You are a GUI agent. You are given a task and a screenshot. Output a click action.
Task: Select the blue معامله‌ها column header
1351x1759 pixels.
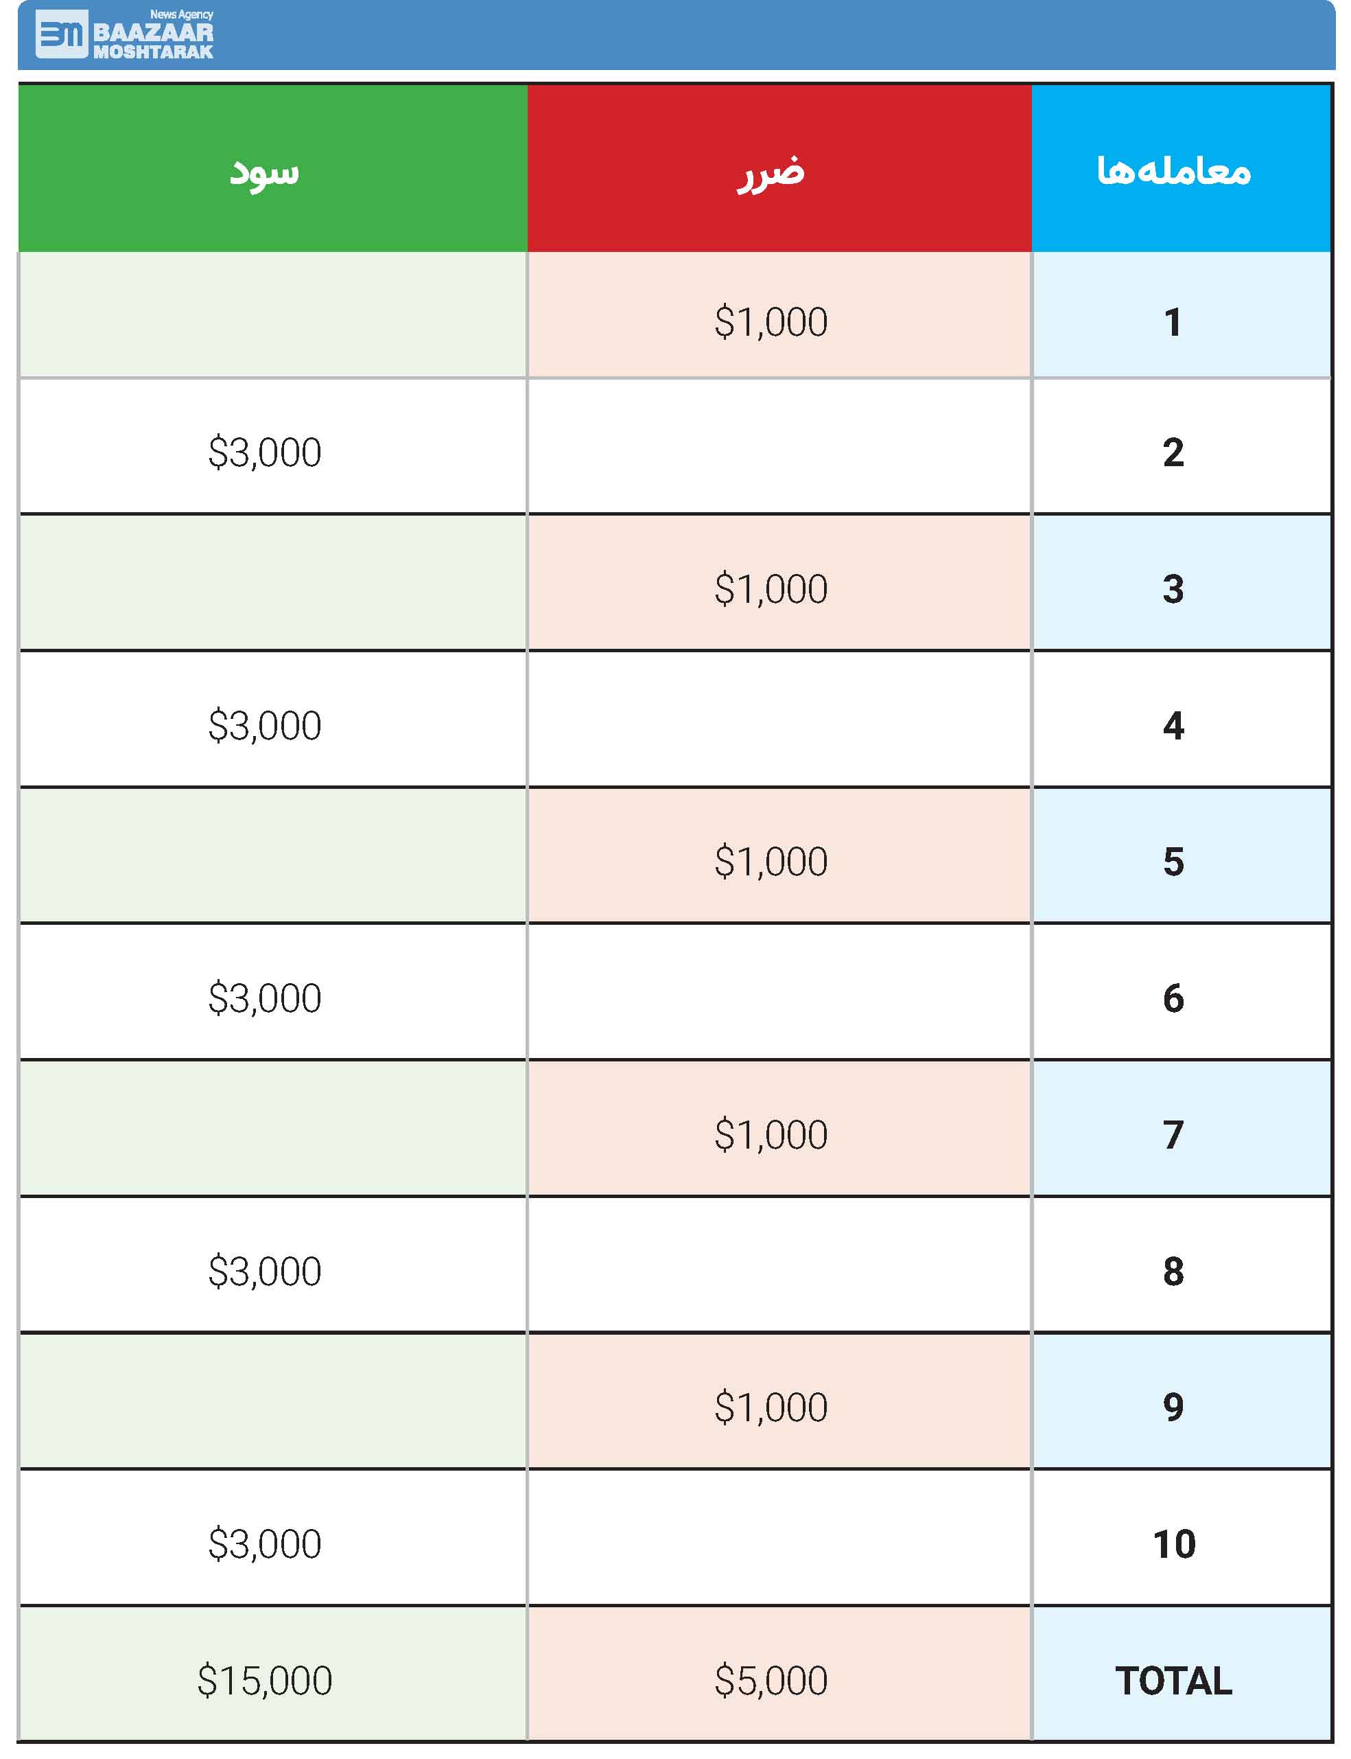pyautogui.click(x=1182, y=169)
